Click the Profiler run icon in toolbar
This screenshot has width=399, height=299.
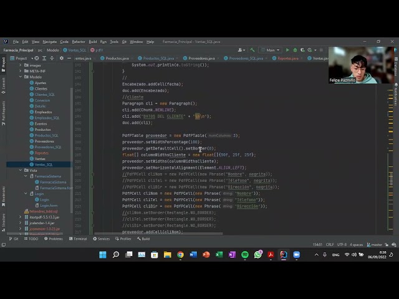[309, 50]
